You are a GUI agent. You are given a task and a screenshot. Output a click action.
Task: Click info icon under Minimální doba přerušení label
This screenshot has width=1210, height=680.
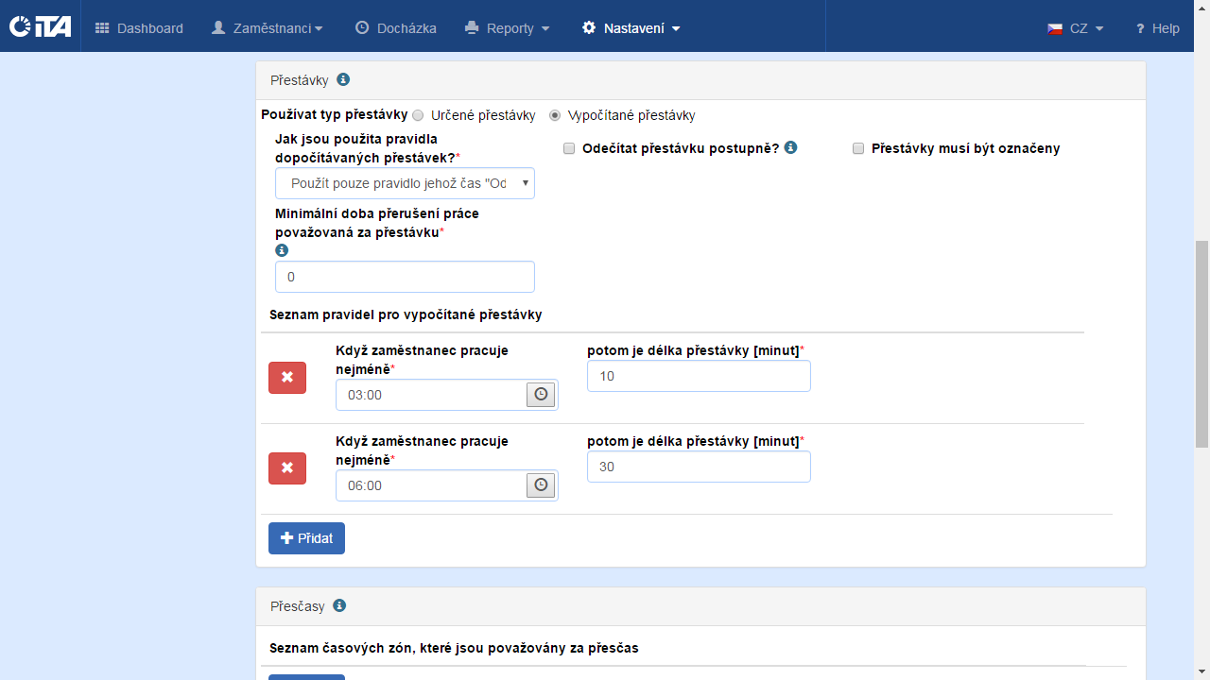pos(282,250)
